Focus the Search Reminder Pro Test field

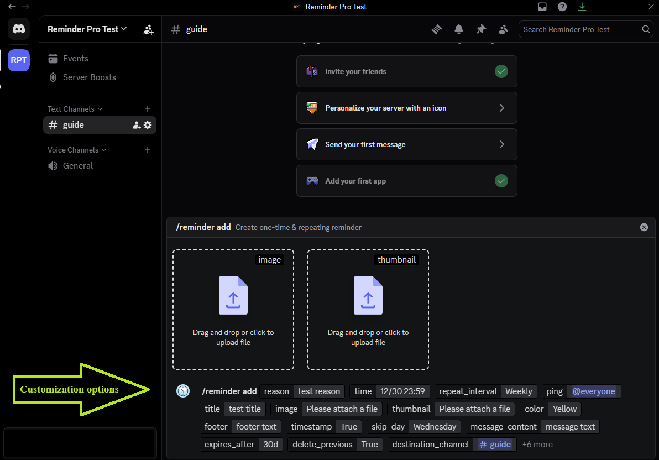[586, 29]
